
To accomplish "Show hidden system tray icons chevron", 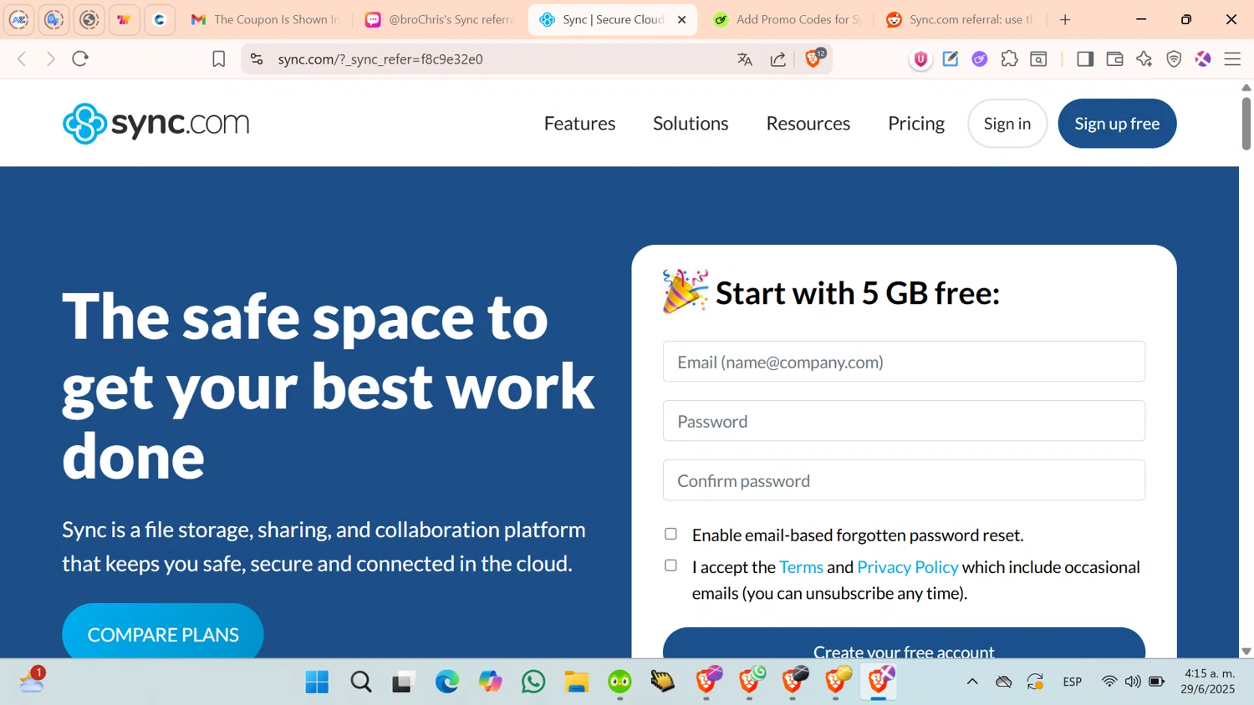I will 972,682.
